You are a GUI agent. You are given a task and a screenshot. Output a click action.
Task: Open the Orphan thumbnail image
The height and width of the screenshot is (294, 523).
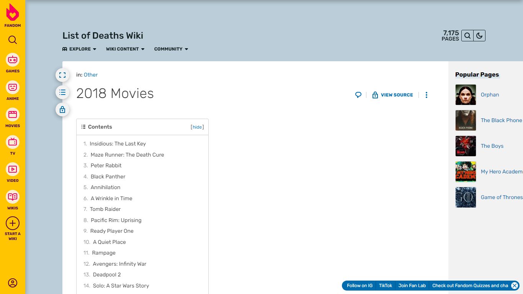pos(466,95)
